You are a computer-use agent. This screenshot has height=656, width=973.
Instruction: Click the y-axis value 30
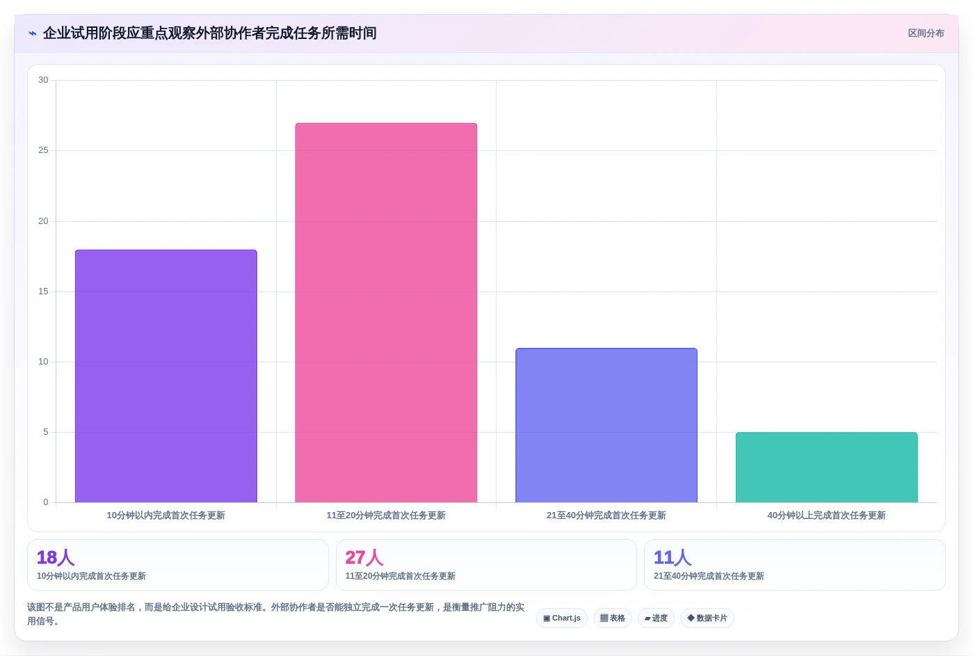click(43, 80)
